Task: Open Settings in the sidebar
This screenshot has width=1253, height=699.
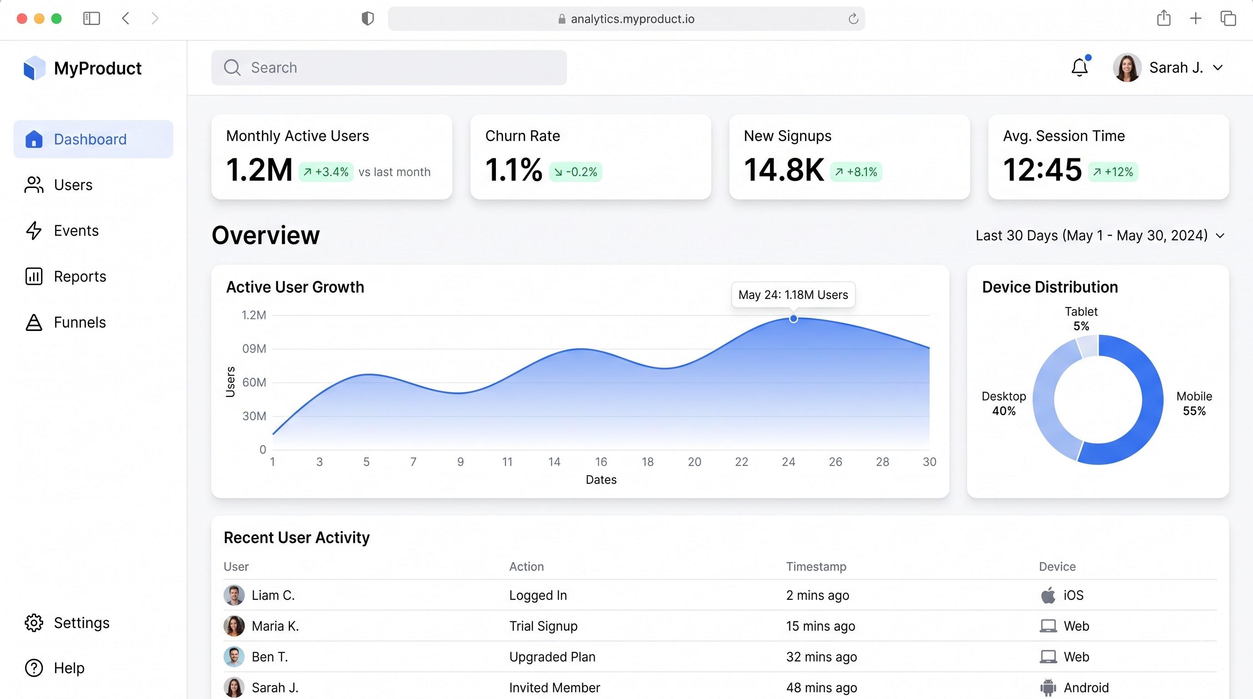Action: (67, 623)
